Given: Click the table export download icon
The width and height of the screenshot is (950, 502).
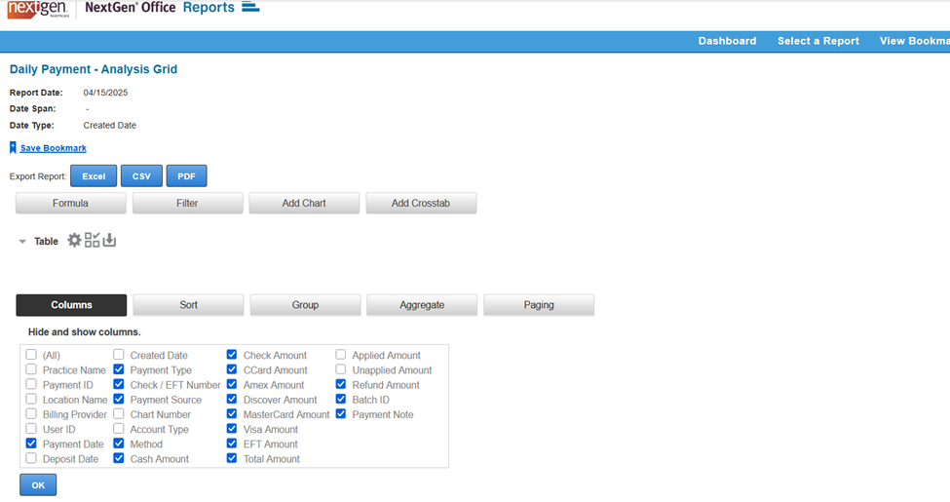Looking at the screenshot, I should [x=109, y=240].
